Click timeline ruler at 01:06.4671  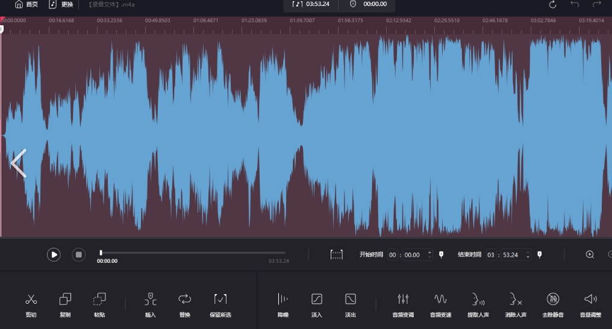click(205, 20)
